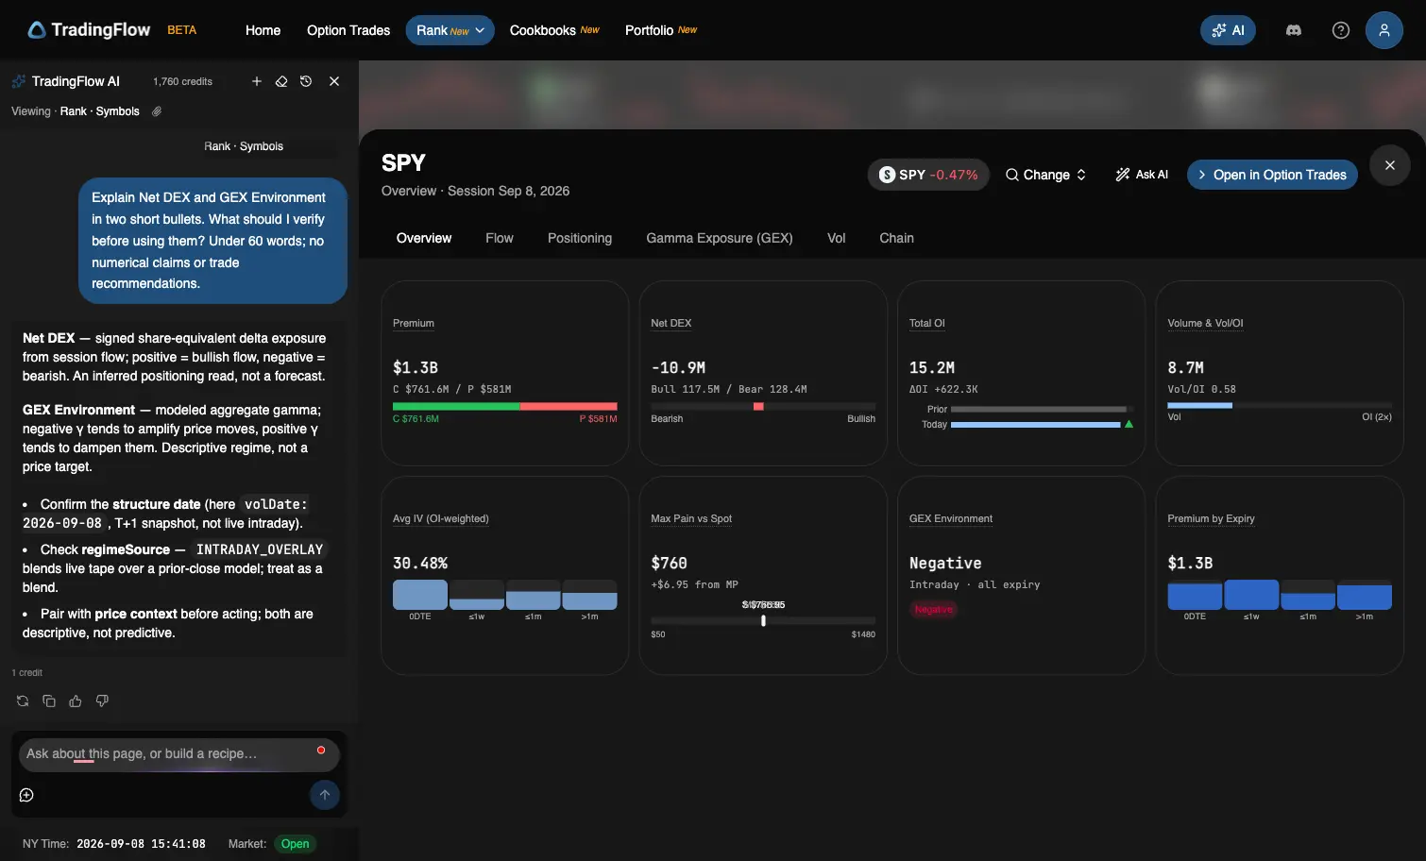Click the Net DEX bearish-bullish gauge
The image size is (1426, 861).
pos(763,406)
